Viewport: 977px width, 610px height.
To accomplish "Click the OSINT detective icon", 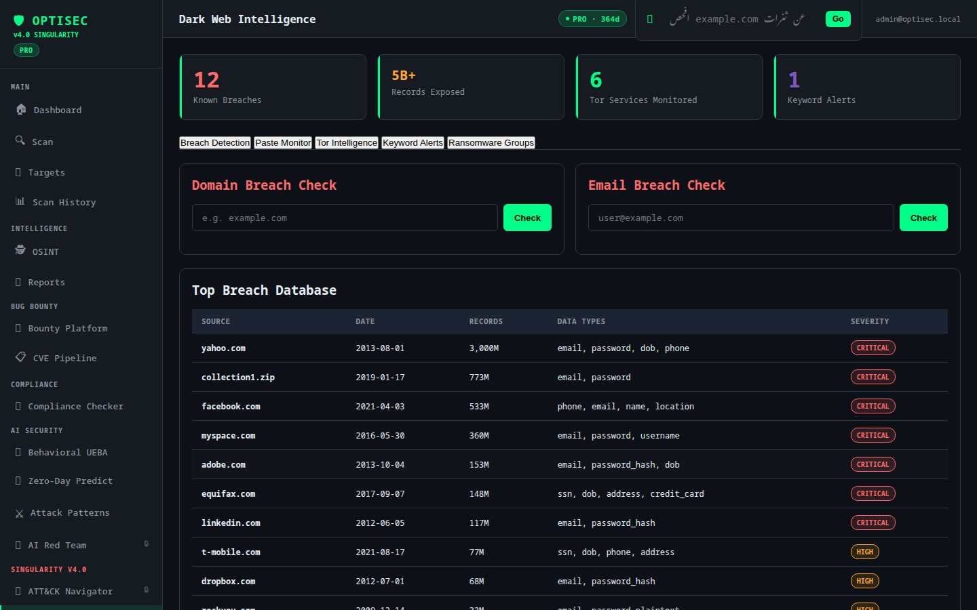I will (20, 250).
